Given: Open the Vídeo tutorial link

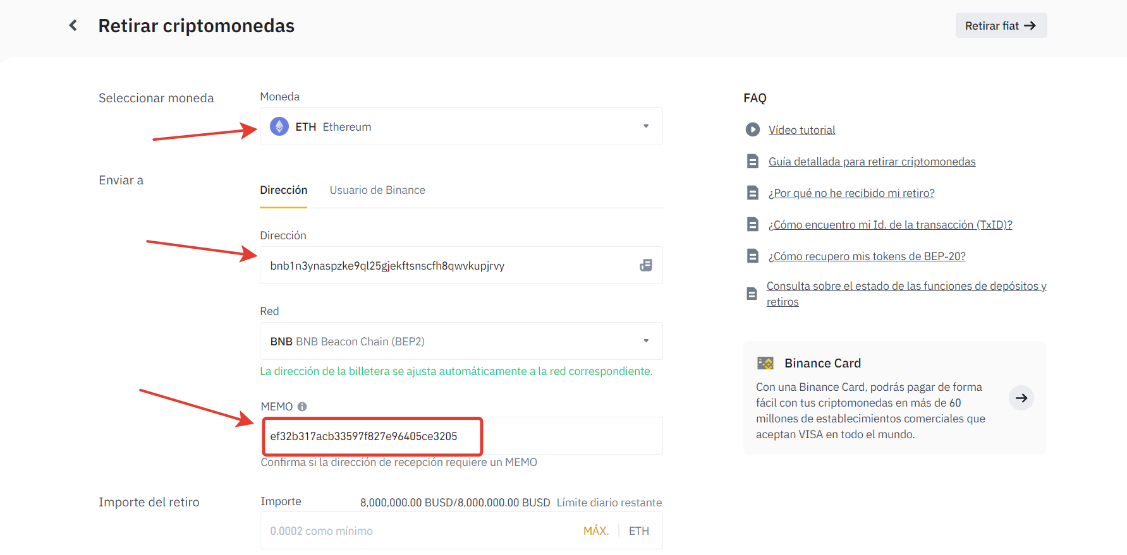Looking at the screenshot, I should [801, 130].
